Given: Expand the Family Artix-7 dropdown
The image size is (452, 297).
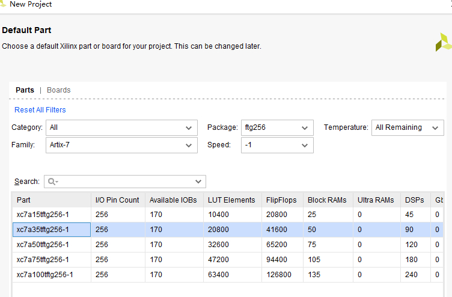Looking at the screenshot, I should (122, 145).
